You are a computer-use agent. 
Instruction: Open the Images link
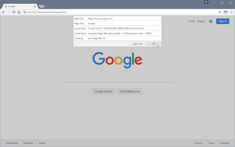point(201,21)
